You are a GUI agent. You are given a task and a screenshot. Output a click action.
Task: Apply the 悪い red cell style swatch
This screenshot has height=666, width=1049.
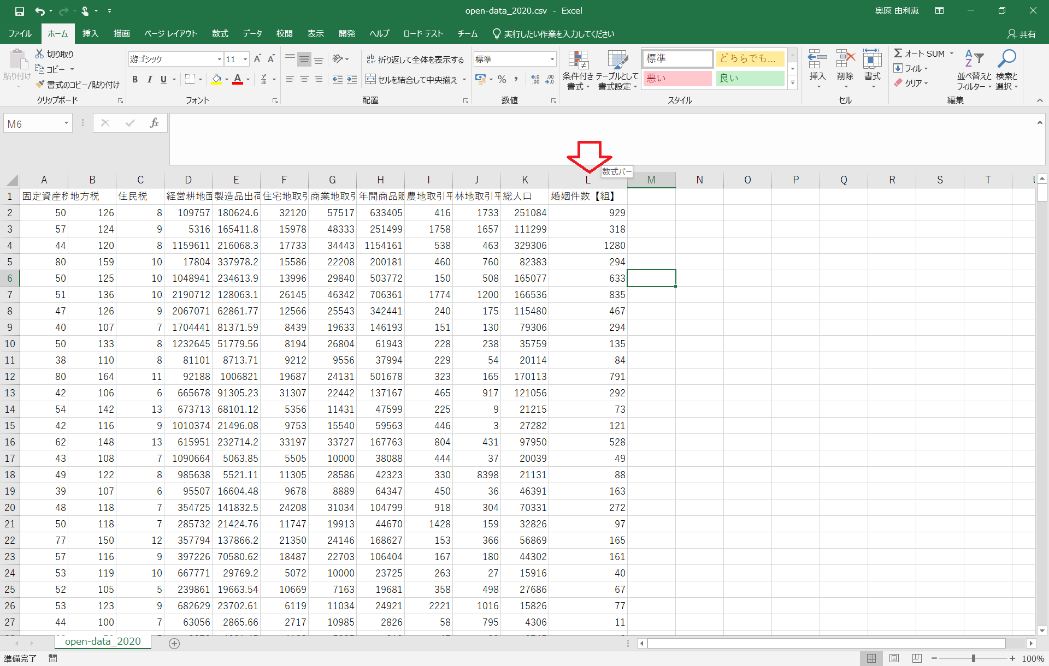pos(677,79)
